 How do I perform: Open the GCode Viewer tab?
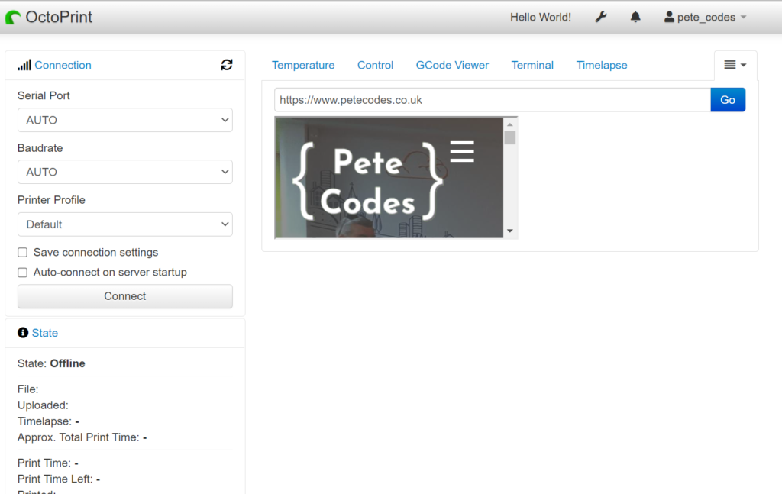pos(452,66)
